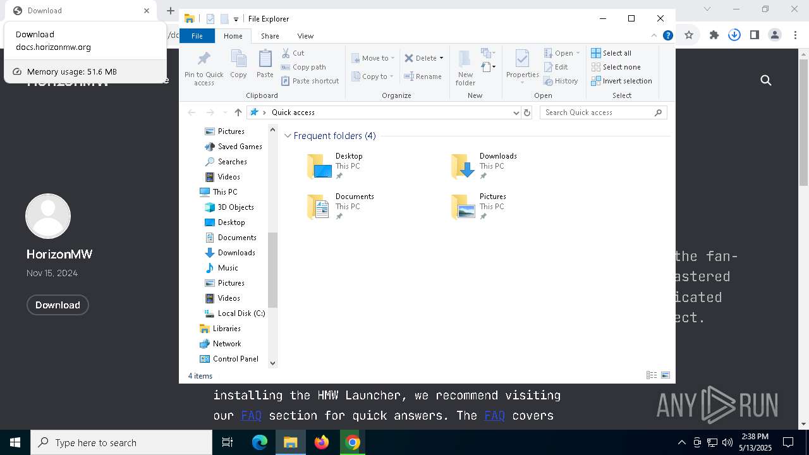Click Select all in ribbon
Image resolution: width=809 pixels, height=455 pixels.
[x=611, y=53]
